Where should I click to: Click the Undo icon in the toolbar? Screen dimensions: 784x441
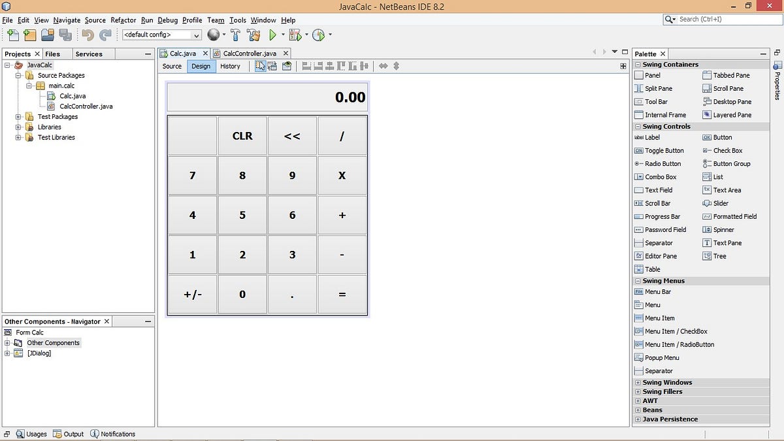(x=88, y=35)
